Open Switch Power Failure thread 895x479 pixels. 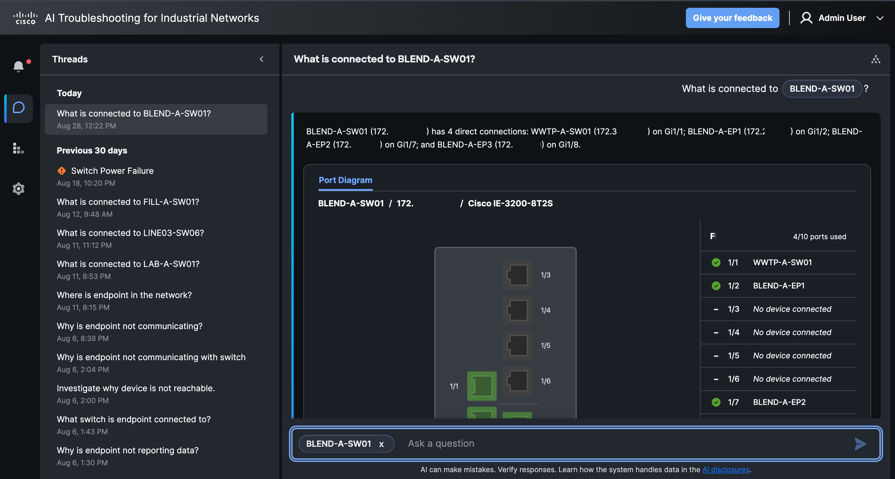(156, 176)
